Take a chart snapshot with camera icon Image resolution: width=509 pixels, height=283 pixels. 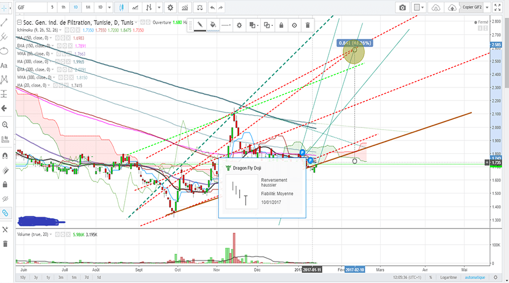tap(403, 7)
